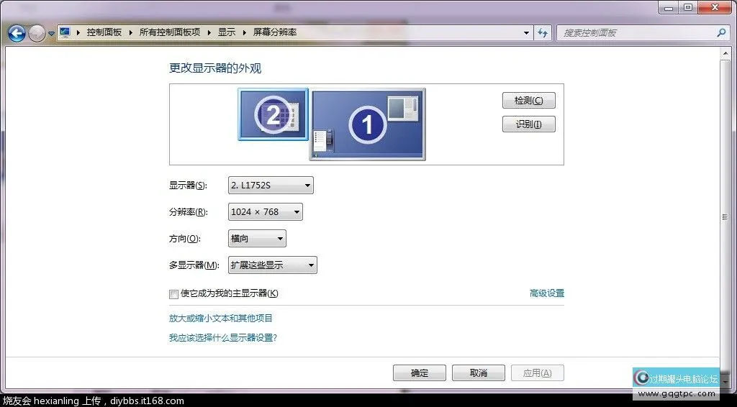Expand the arrow after 所有控制面板项 breadcrumb

click(x=209, y=32)
